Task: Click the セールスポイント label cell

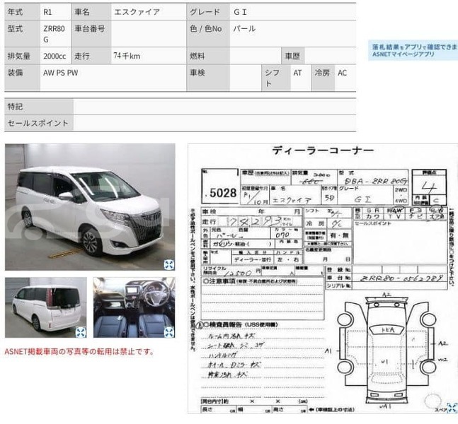Action: point(39,123)
